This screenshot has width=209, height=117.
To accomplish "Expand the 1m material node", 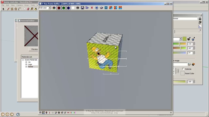I will click(26, 62).
